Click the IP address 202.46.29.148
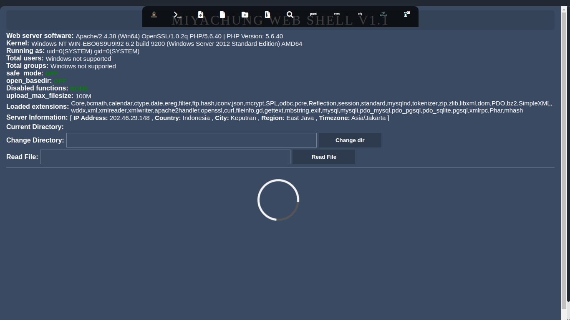Viewport: 570px width, 320px height. [x=130, y=118]
